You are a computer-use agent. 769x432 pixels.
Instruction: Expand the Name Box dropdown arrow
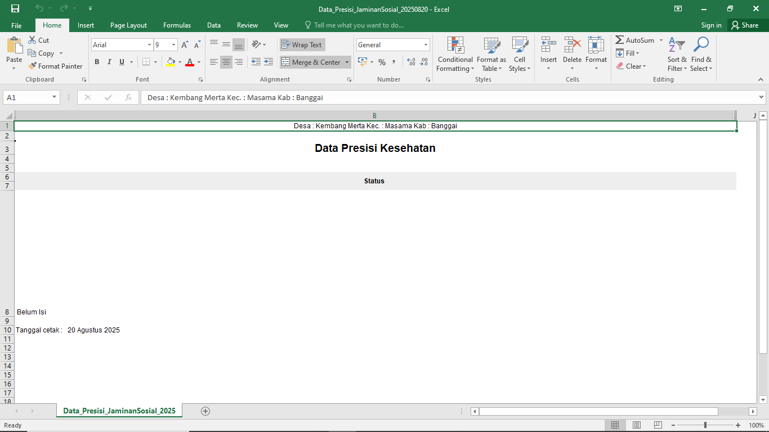[55, 97]
